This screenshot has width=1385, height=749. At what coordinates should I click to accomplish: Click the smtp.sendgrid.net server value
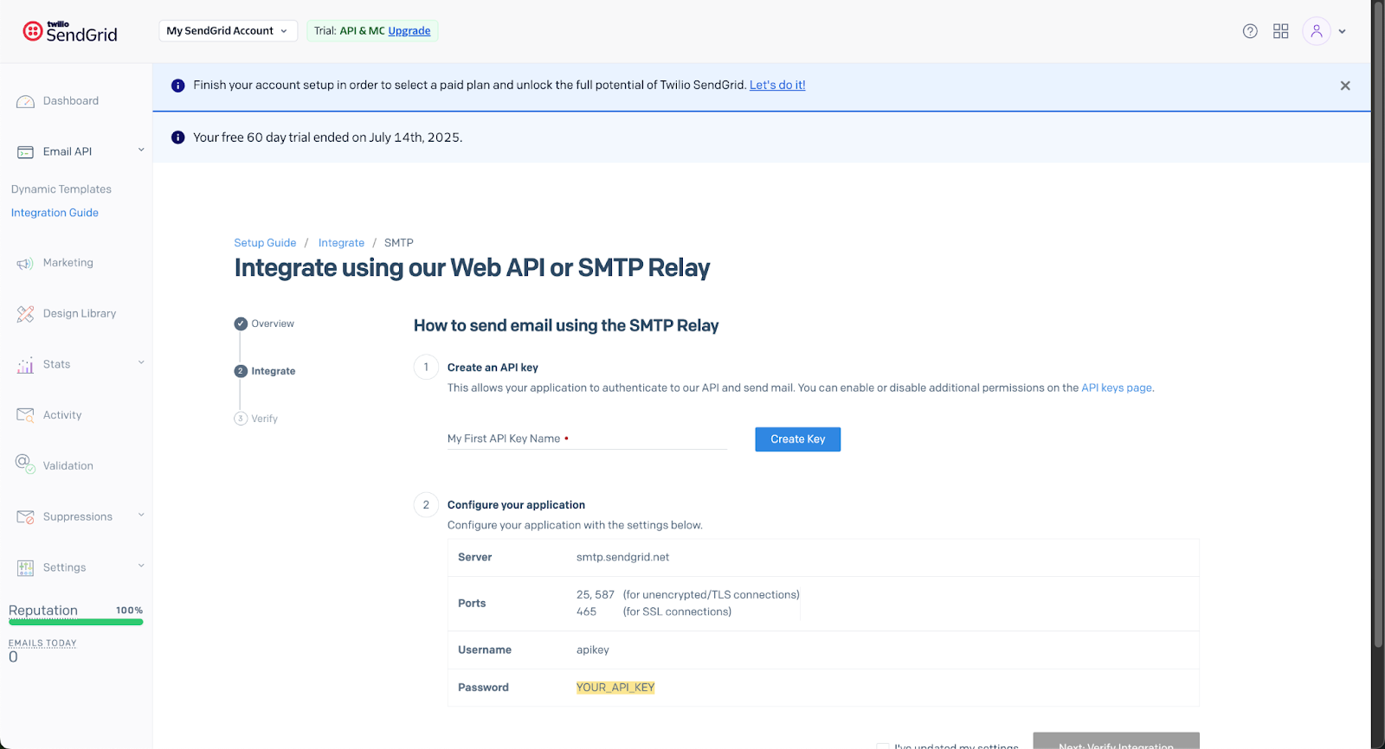click(623, 558)
